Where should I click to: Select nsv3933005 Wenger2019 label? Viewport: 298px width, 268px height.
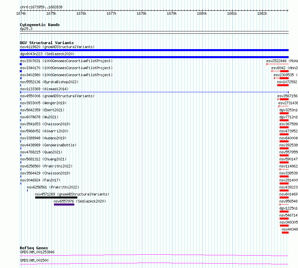click(43, 103)
